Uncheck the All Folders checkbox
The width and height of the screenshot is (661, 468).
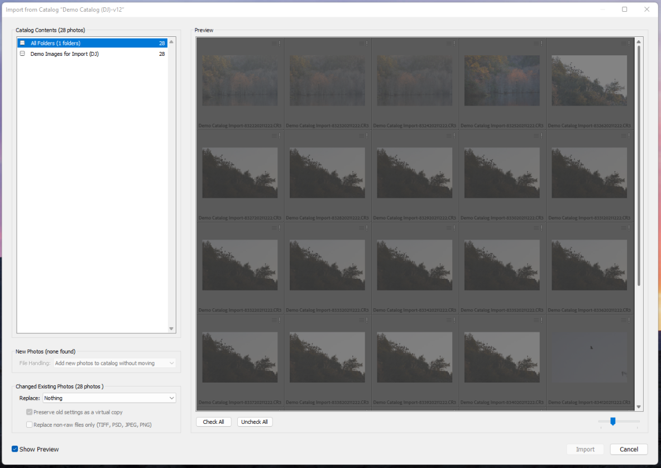[x=22, y=42]
